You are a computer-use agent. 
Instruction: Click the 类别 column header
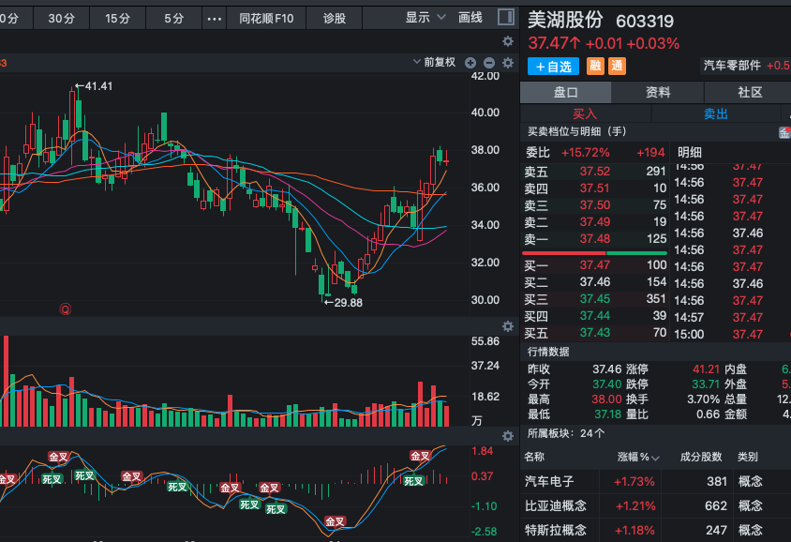point(748,458)
